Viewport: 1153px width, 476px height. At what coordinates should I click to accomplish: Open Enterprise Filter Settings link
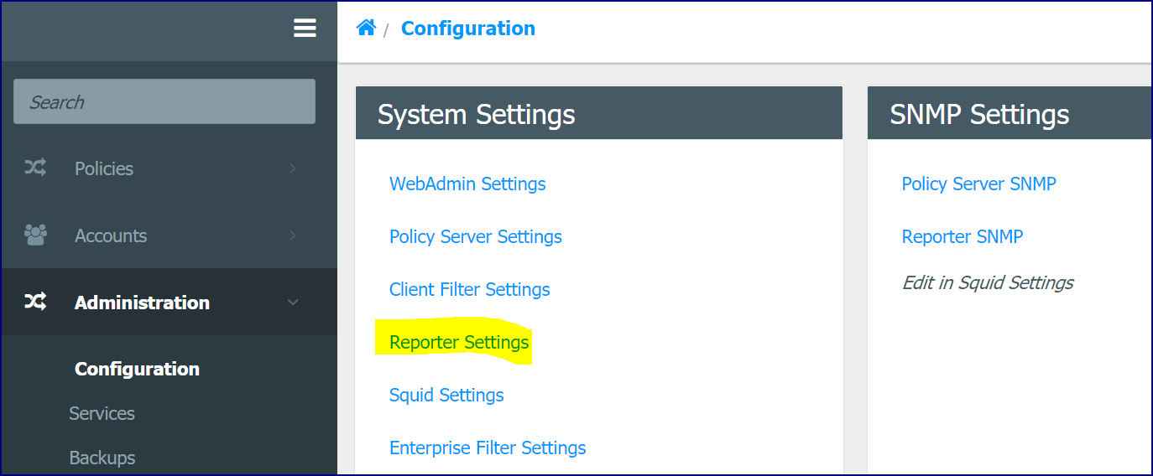coord(488,448)
